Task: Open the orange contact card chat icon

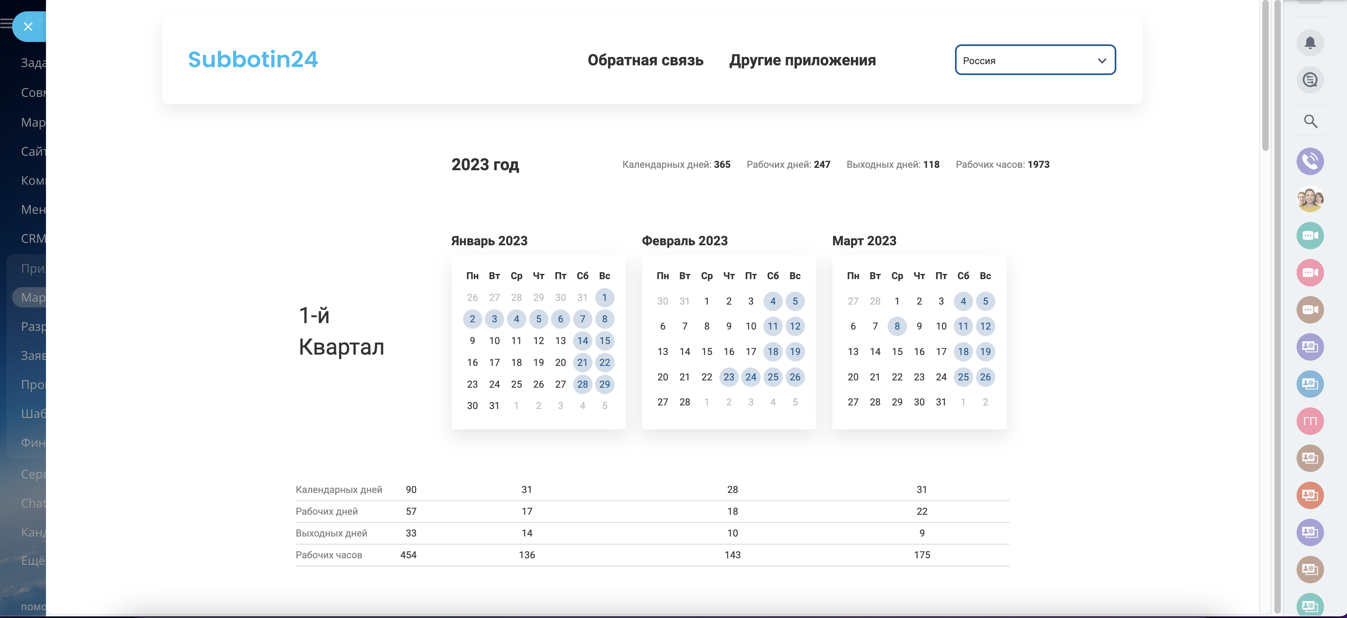Action: (x=1309, y=495)
